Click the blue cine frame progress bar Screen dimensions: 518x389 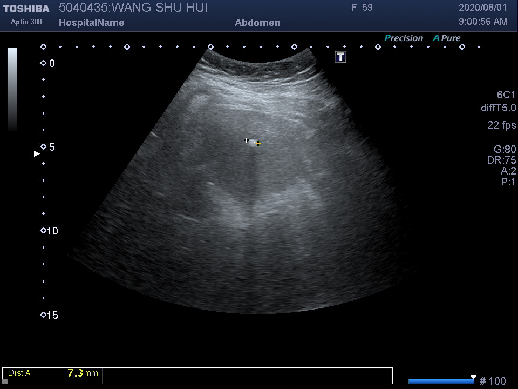(441, 381)
